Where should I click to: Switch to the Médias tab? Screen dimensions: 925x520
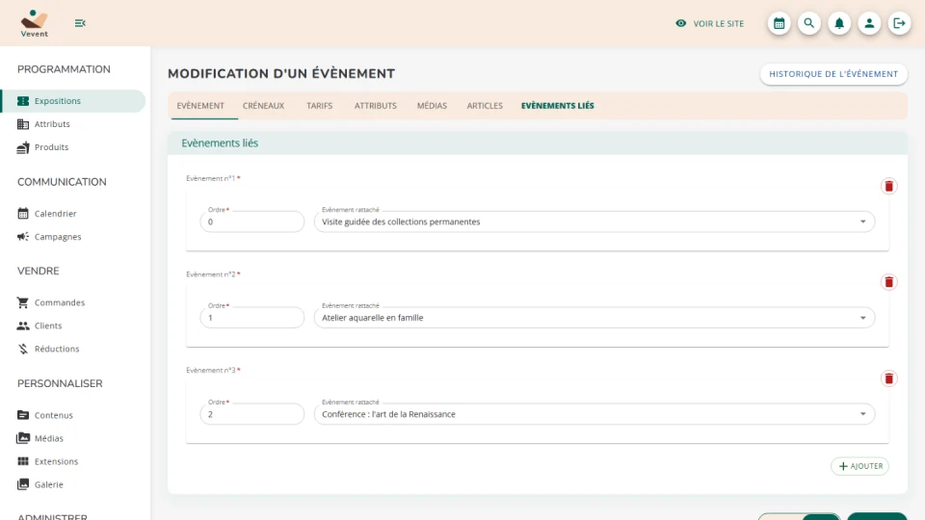[x=432, y=106]
